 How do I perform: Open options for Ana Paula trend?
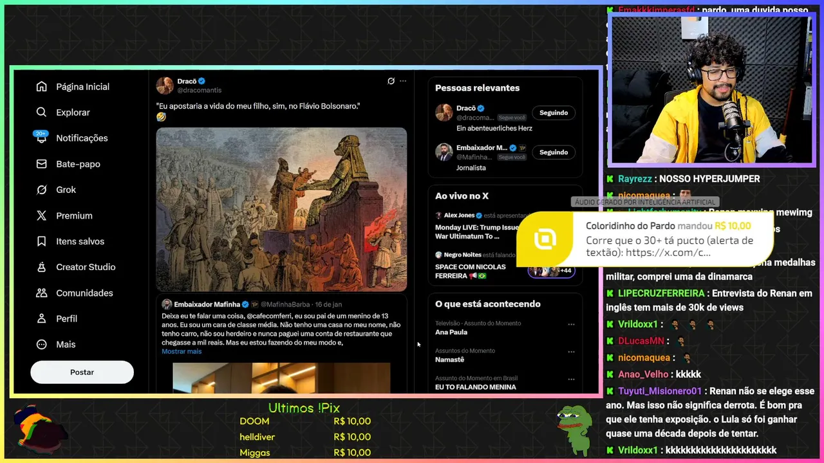coord(571,324)
